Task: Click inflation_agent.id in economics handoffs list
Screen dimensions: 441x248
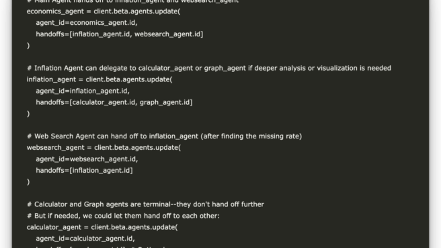Action: 102,34
